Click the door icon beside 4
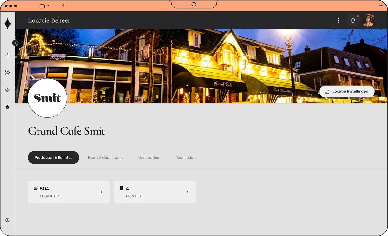The image size is (388, 236). click(x=122, y=188)
